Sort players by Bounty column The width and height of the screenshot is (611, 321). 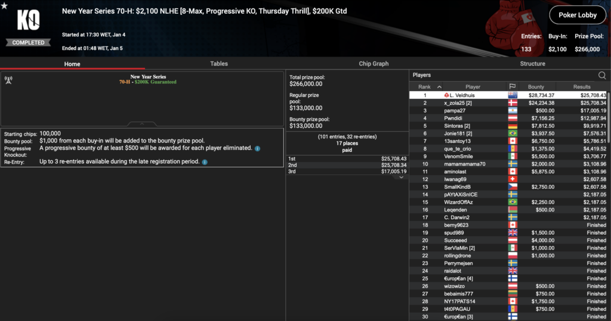point(536,87)
